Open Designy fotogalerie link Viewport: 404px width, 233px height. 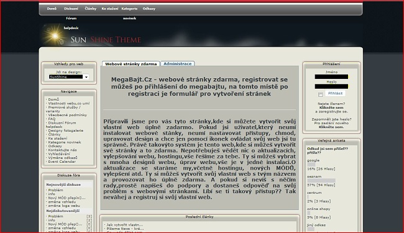pyautogui.click(x=66, y=130)
